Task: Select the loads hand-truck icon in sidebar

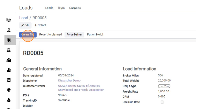Action: point(9,40)
